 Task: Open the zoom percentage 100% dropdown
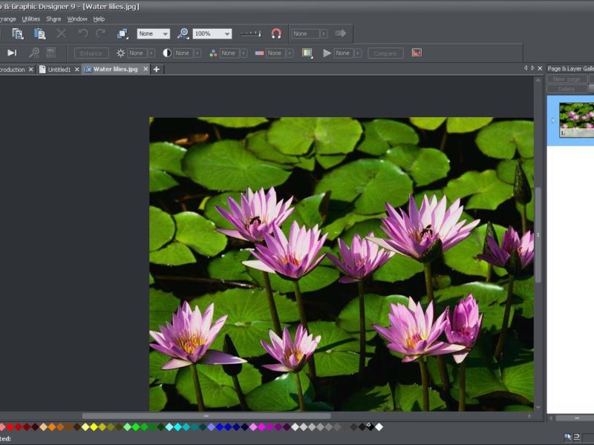(x=226, y=33)
